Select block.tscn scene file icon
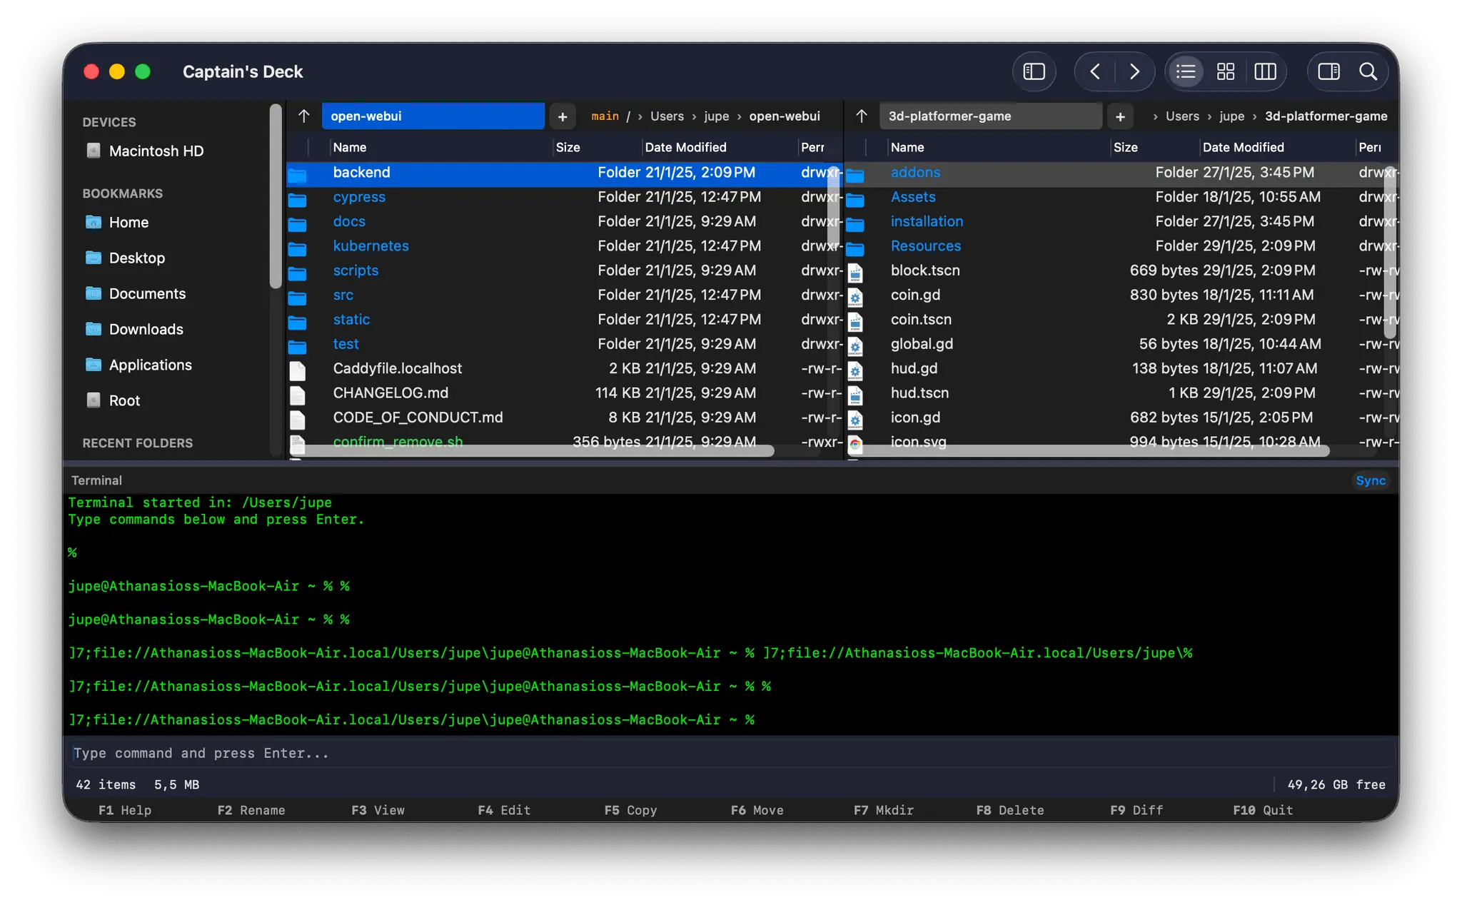Image resolution: width=1462 pixels, height=905 pixels. 855,272
